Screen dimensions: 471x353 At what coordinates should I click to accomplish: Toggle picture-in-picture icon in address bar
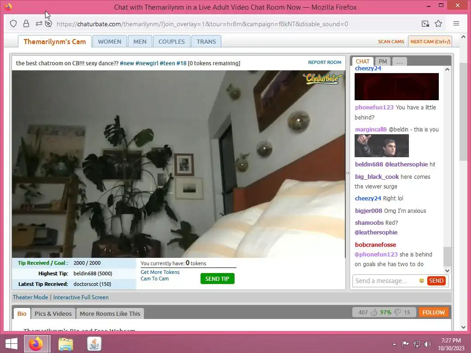click(425, 24)
